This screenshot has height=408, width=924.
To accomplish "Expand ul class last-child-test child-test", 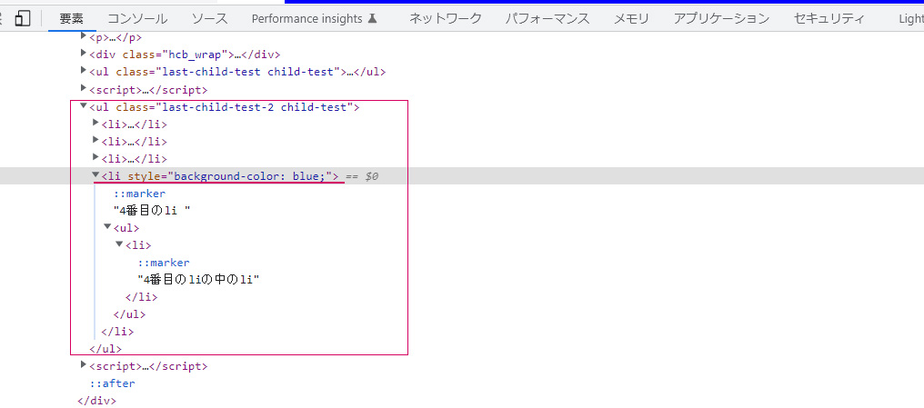I will tap(84, 71).
